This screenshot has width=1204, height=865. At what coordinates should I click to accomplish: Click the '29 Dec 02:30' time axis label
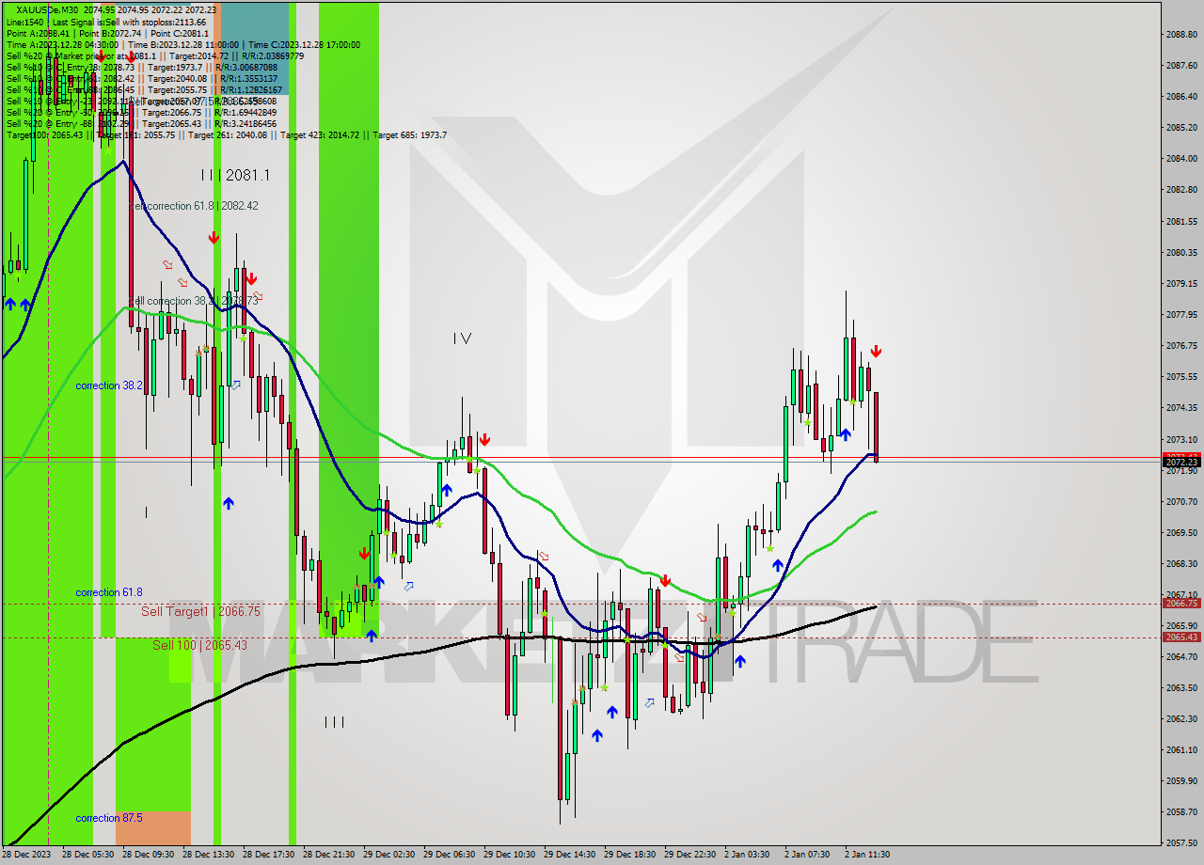388,855
